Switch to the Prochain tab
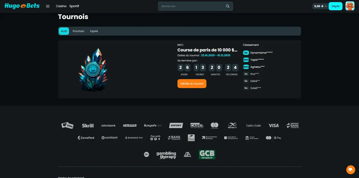Image resolution: width=359 pixels, height=178 pixels. [78, 31]
